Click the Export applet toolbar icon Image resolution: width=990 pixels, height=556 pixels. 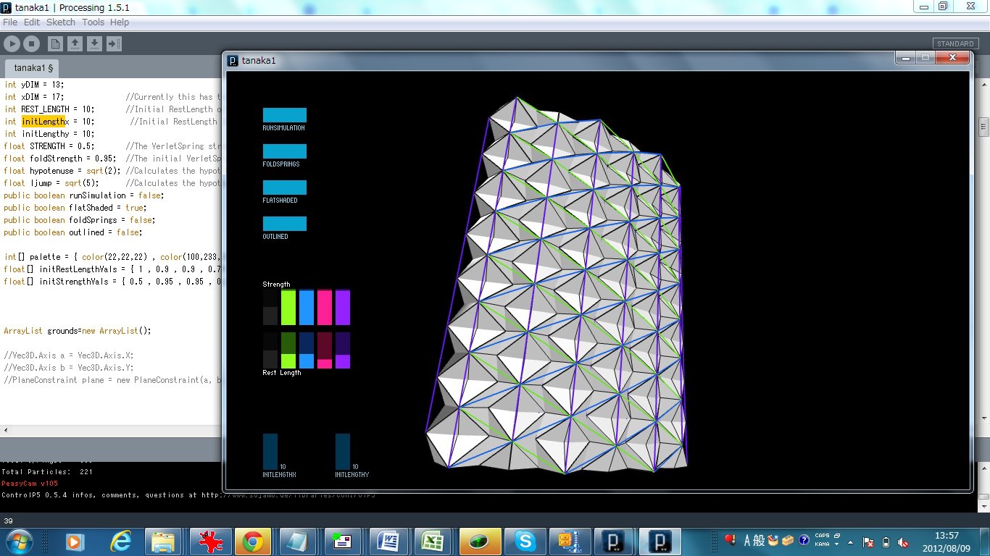coord(114,44)
